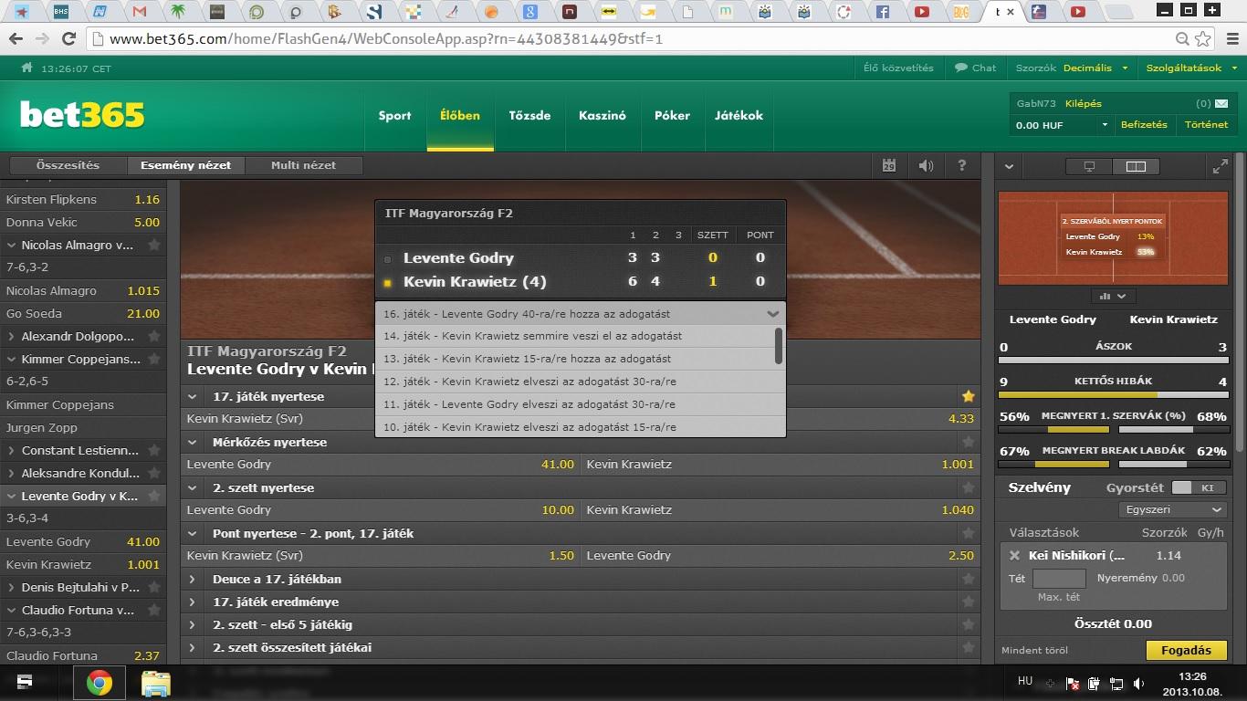
Task: Switch to the Sport section
Action: point(394,116)
